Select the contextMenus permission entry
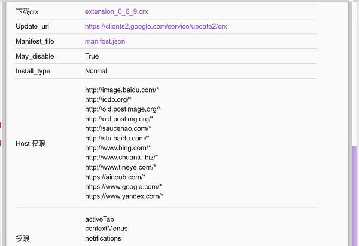The width and height of the screenshot is (359, 246). coord(106,229)
